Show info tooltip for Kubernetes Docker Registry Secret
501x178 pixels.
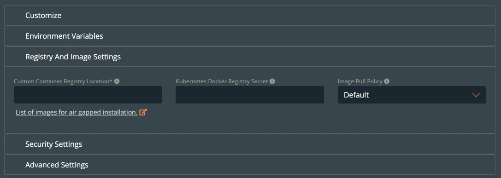(x=272, y=81)
